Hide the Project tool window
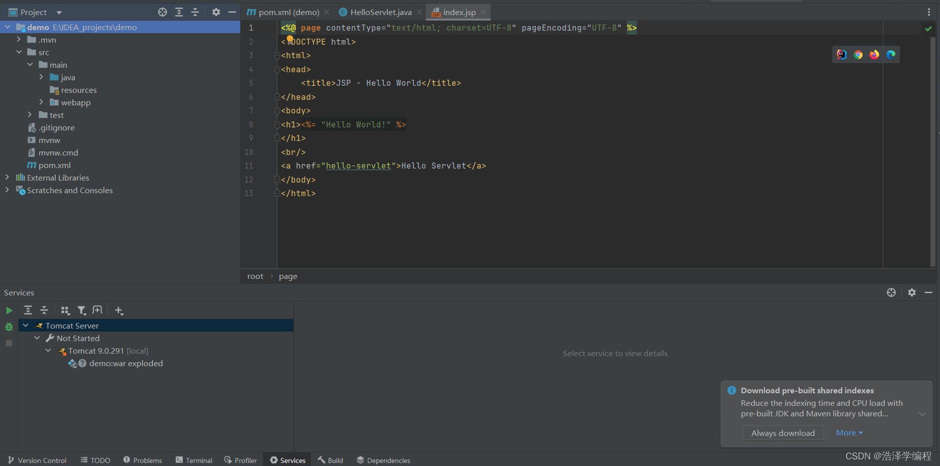 (x=232, y=12)
